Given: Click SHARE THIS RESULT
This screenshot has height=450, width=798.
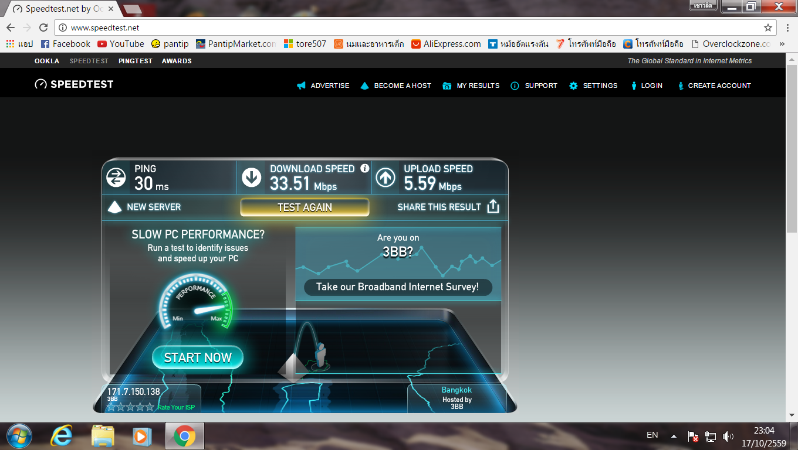Looking at the screenshot, I should pos(439,207).
